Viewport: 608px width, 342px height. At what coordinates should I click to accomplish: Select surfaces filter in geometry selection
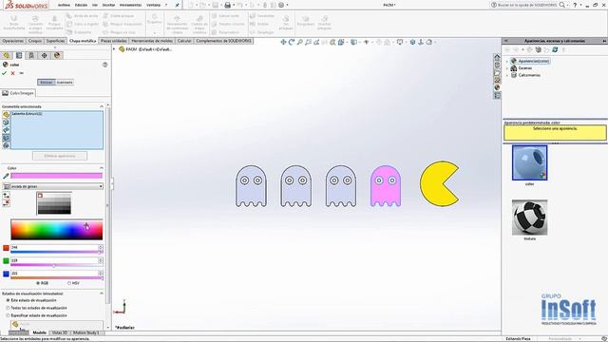6,130
